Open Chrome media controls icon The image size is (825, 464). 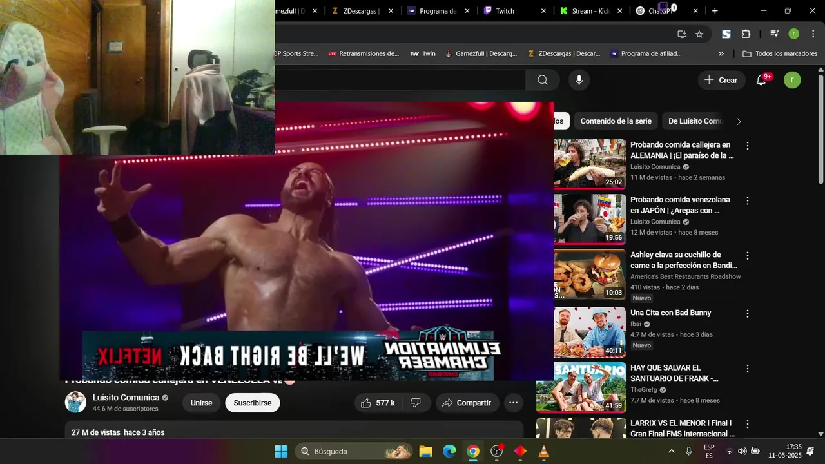pyautogui.click(x=774, y=34)
